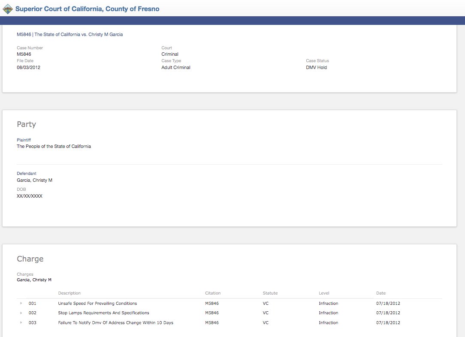This screenshot has height=337, width=465.
Task: Click the masked DOB XX/XX/XXXX
Action: [x=30, y=196]
